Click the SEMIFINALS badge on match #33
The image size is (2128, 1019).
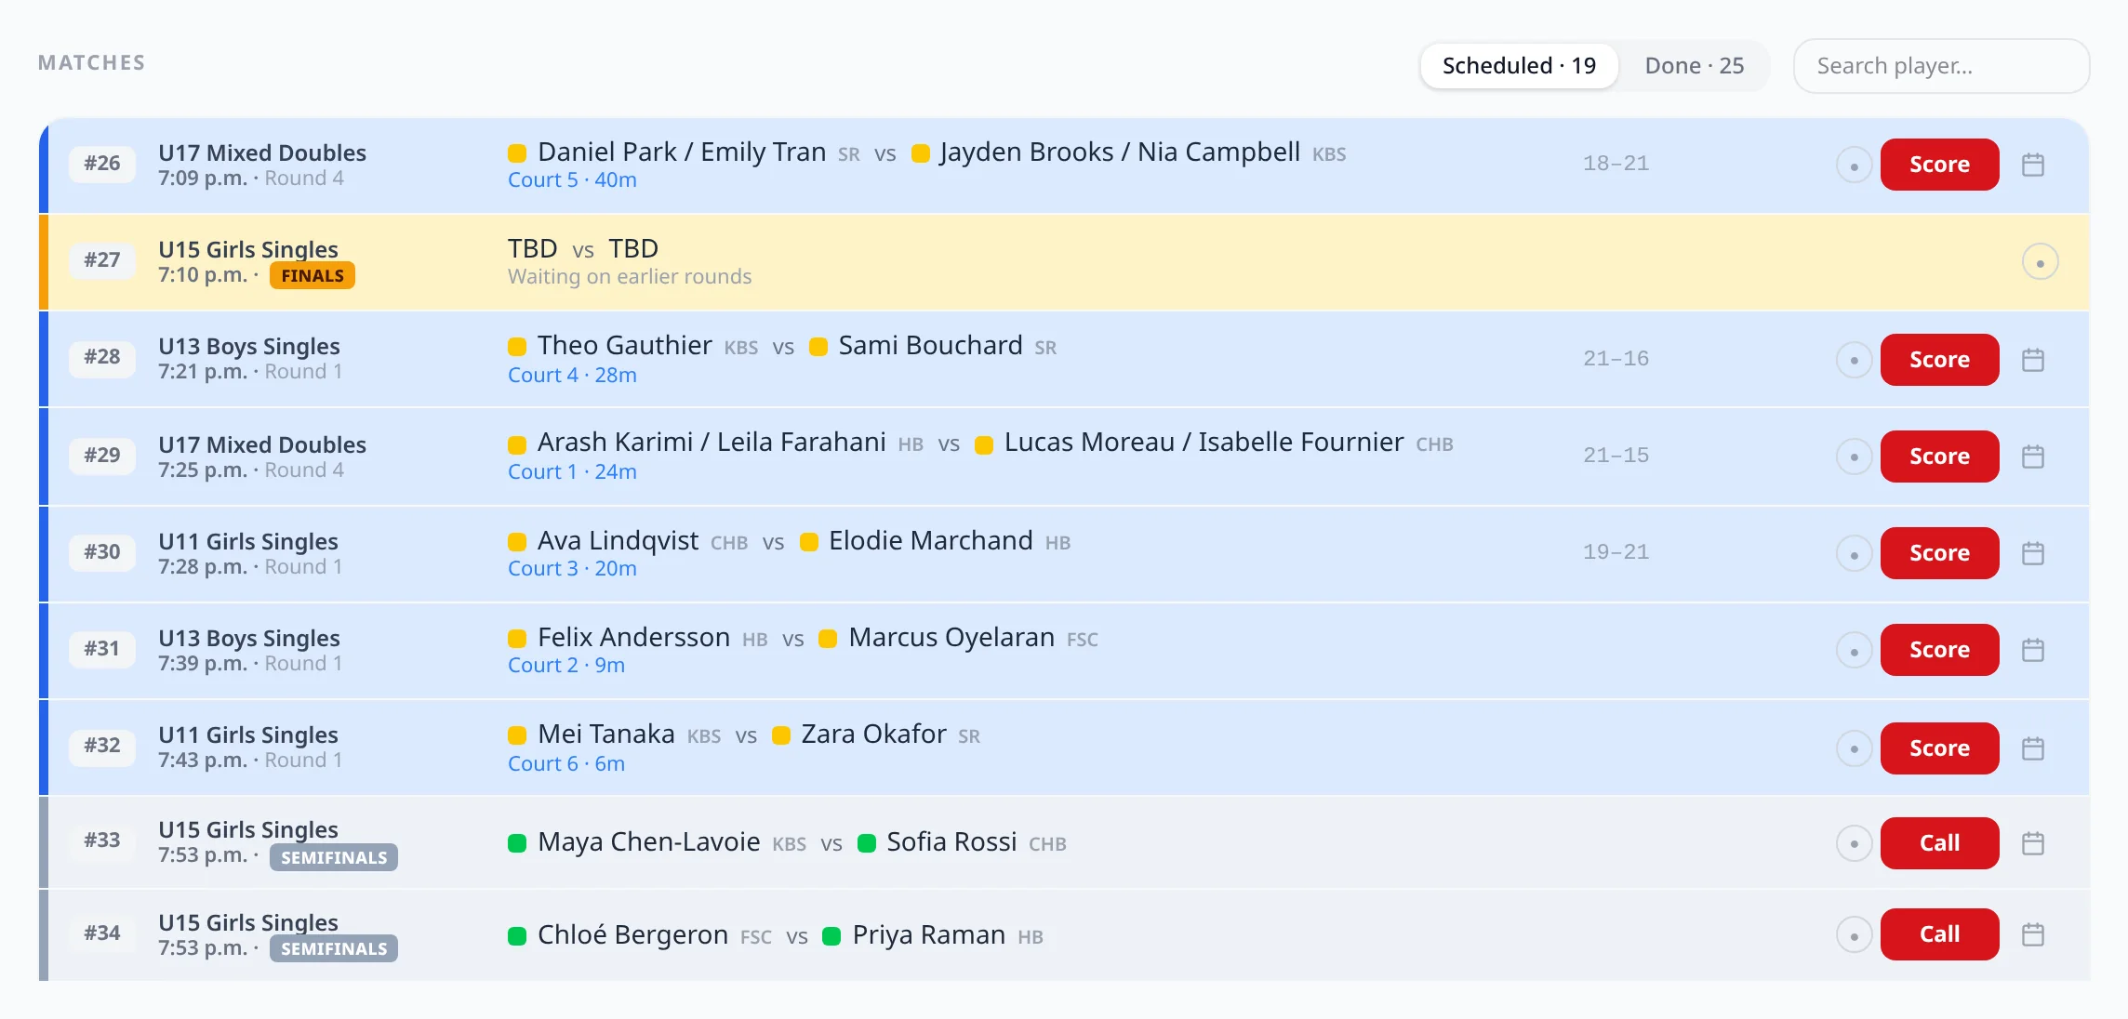(334, 857)
